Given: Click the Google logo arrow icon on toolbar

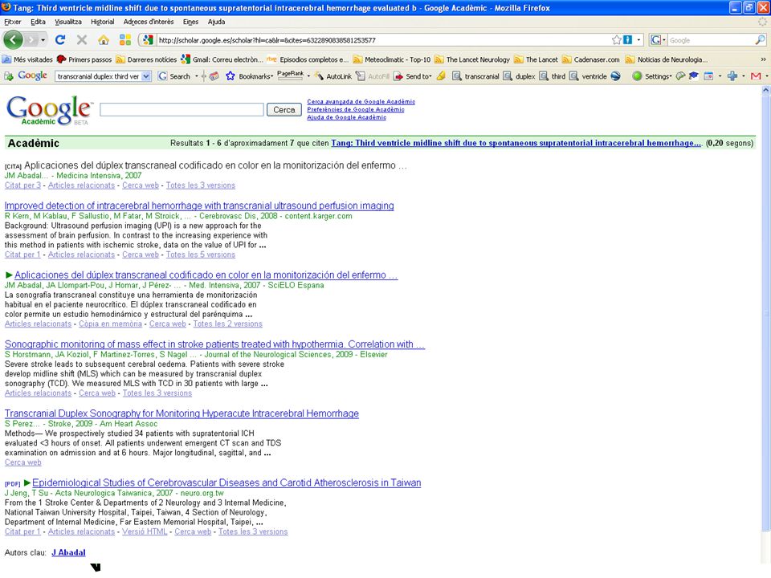Looking at the screenshot, I should (8, 76).
